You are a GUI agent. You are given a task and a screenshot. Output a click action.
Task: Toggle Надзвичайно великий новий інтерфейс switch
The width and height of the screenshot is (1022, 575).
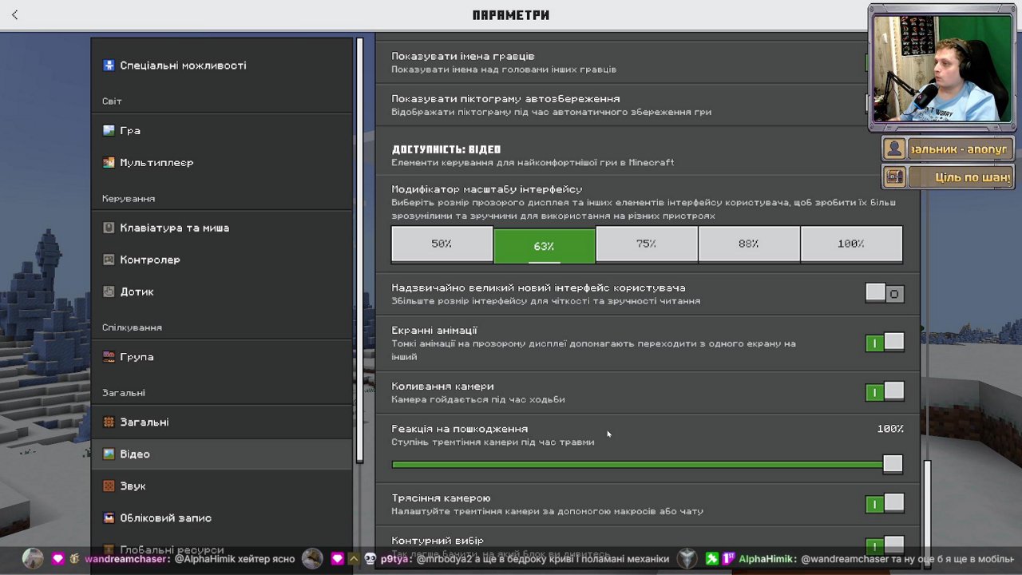[x=885, y=294]
